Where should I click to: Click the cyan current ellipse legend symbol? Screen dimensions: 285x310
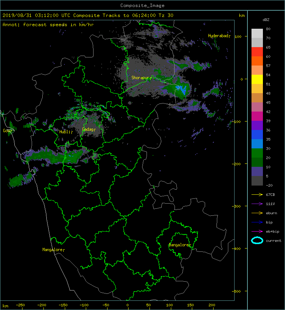click(257, 241)
